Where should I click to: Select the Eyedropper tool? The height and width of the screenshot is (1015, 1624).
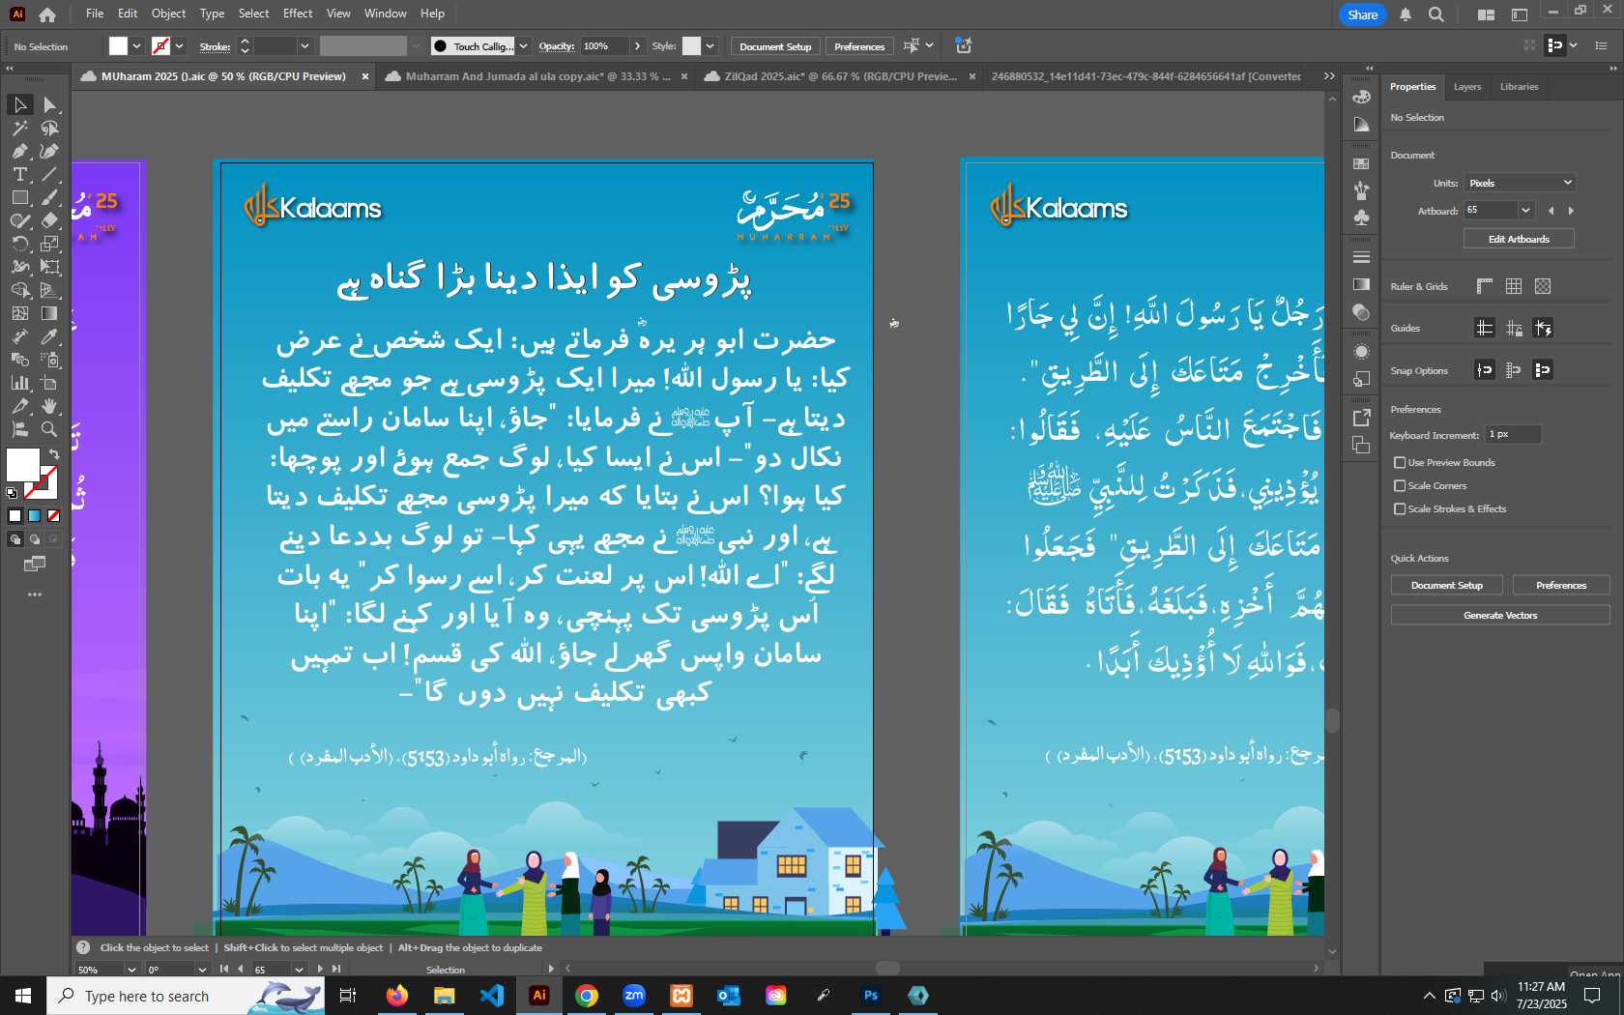coord(49,336)
